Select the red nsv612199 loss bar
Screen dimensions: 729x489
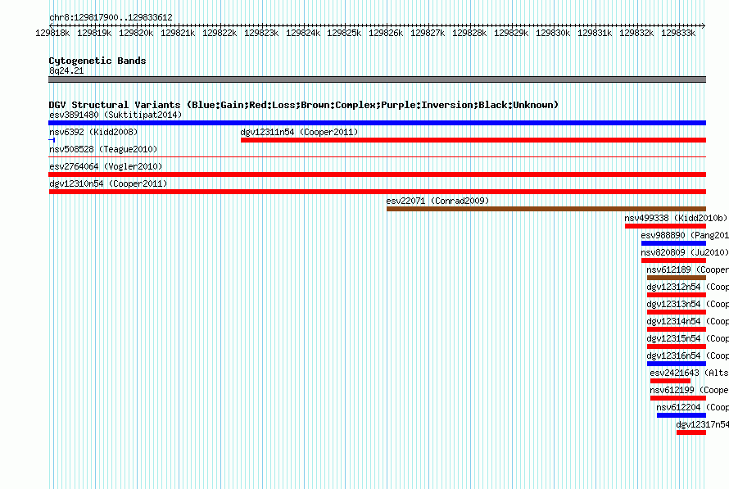(x=678, y=398)
